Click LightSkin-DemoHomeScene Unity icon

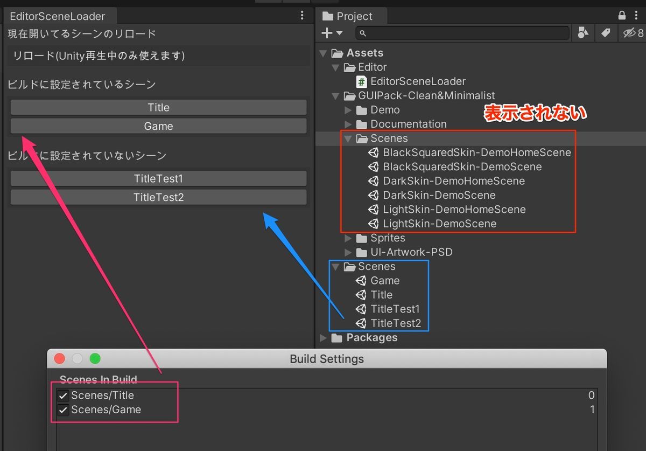click(374, 210)
